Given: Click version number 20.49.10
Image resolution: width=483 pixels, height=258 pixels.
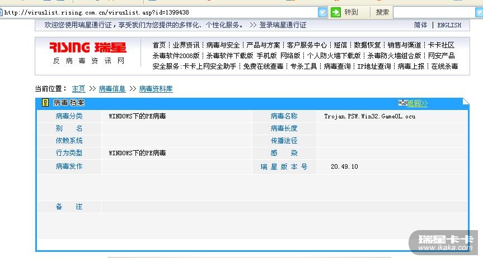Looking at the screenshot, I should coord(344,166).
